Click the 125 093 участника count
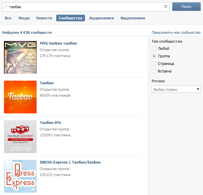 click(55, 135)
